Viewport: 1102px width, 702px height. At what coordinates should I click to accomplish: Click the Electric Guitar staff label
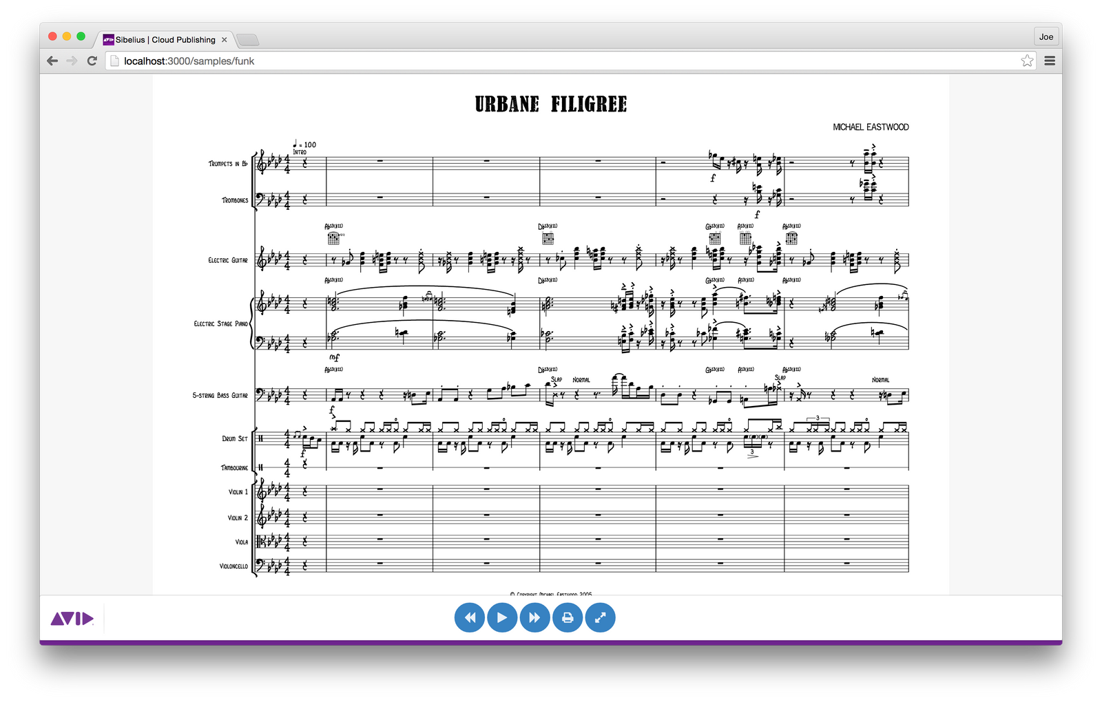point(228,260)
